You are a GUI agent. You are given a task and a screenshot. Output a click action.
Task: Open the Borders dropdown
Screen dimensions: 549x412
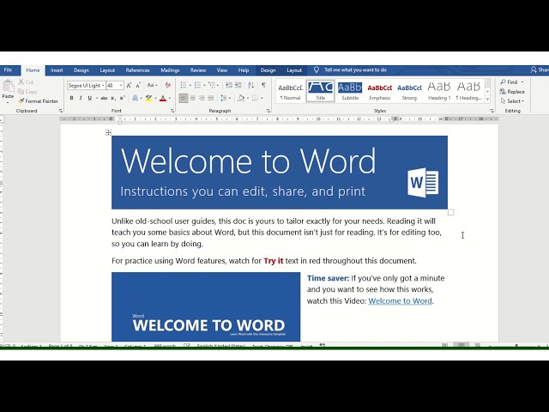click(x=262, y=99)
